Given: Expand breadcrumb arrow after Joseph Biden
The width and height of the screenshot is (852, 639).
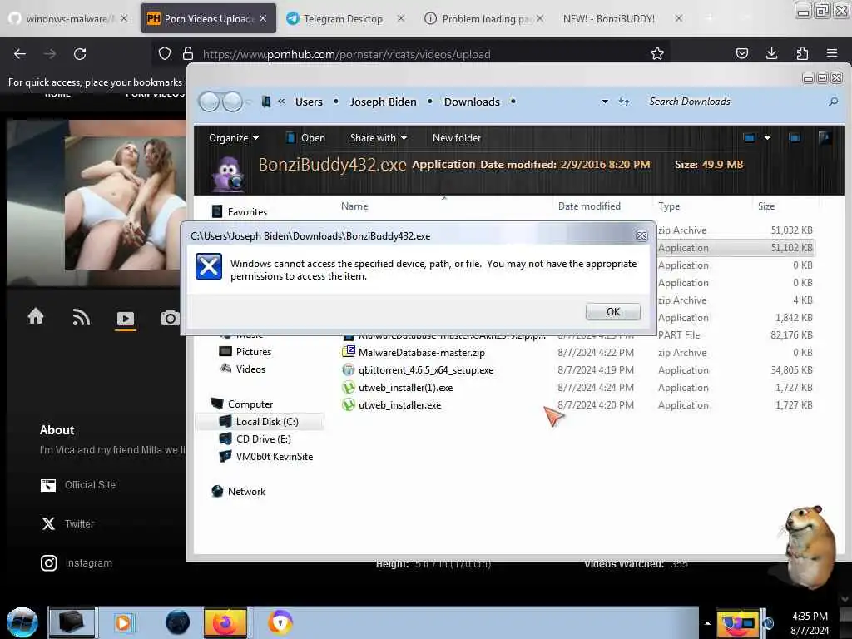Looking at the screenshot, I should coord(430,102).
